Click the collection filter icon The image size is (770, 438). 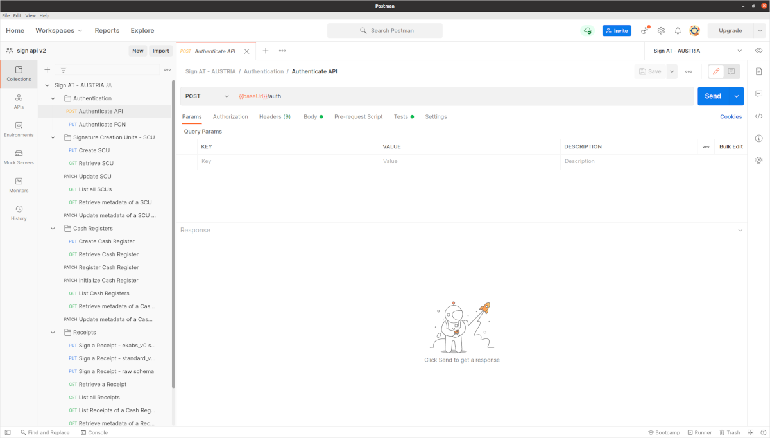[x=64, y=69]
